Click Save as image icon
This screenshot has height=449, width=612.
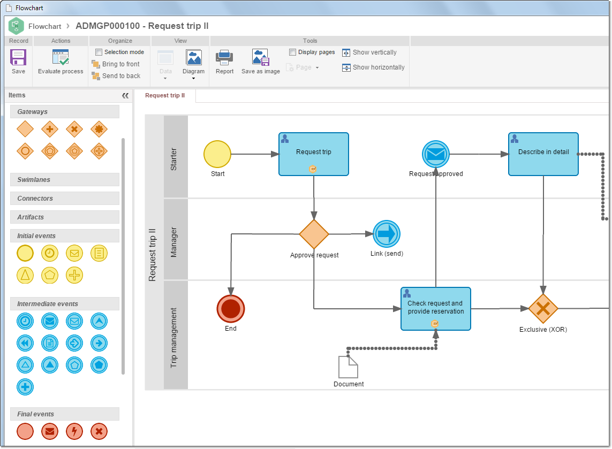click(260, 57)
